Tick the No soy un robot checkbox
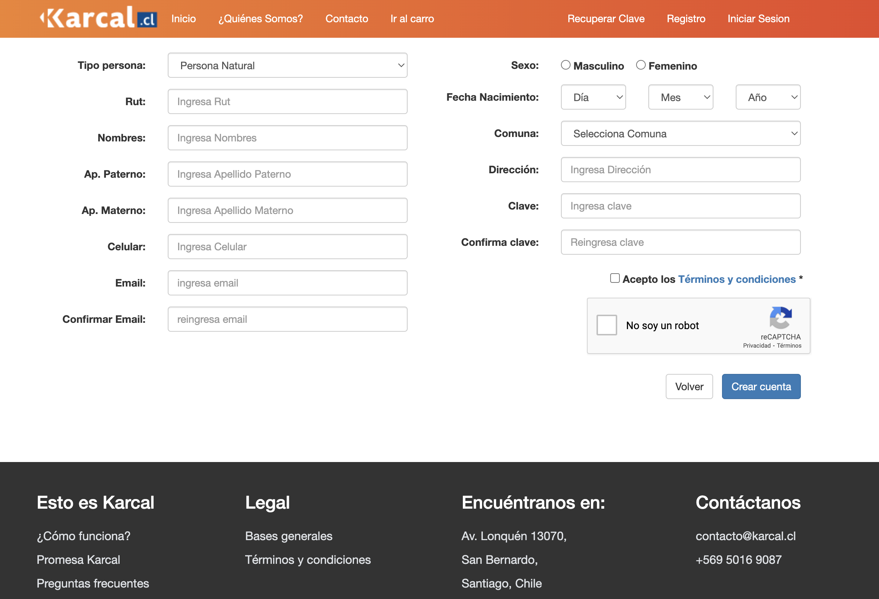Screen dimensions: 879x599 [x=606, y=325]
